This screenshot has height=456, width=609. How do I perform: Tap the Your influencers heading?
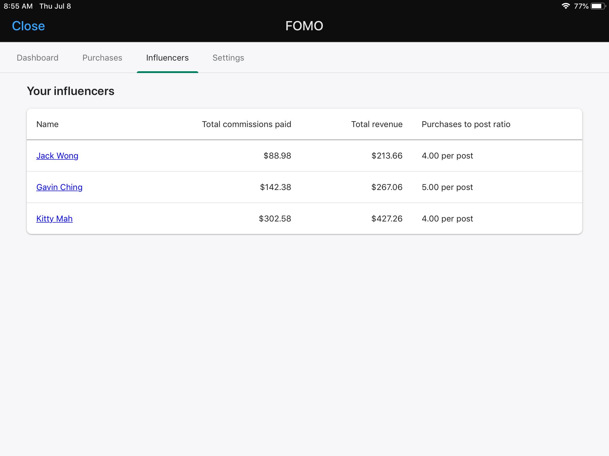coord(70,91)
